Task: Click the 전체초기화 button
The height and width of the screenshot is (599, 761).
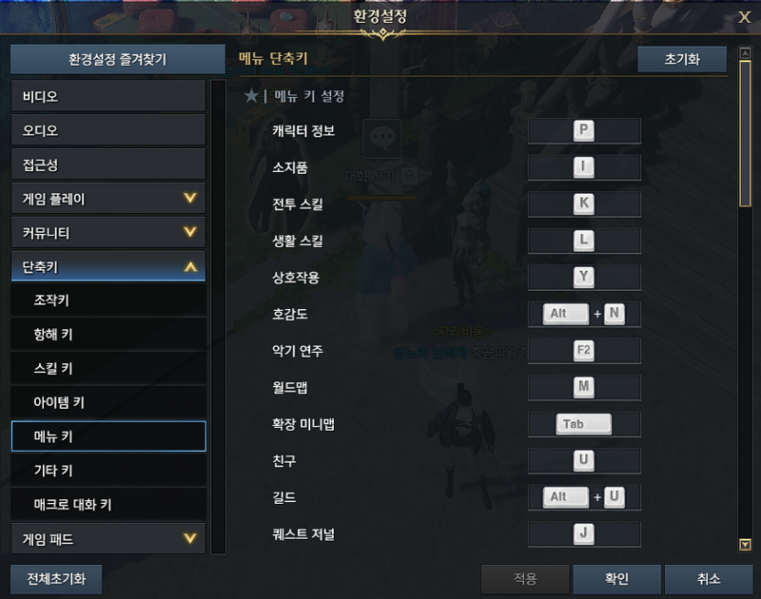Action: pos(56,579)
